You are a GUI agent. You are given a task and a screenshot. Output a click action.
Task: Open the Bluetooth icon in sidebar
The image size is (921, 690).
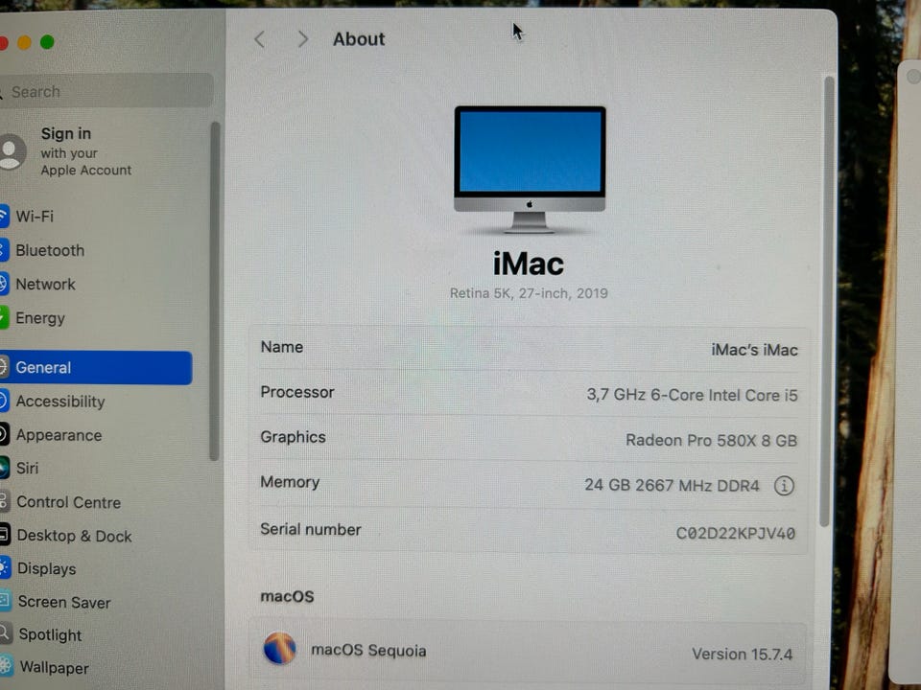(x=4, y=250)
